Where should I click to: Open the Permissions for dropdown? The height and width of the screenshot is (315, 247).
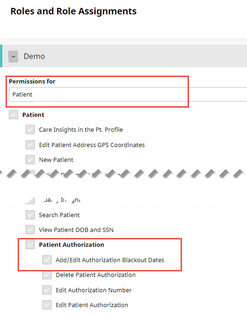(x=128, y=95)
